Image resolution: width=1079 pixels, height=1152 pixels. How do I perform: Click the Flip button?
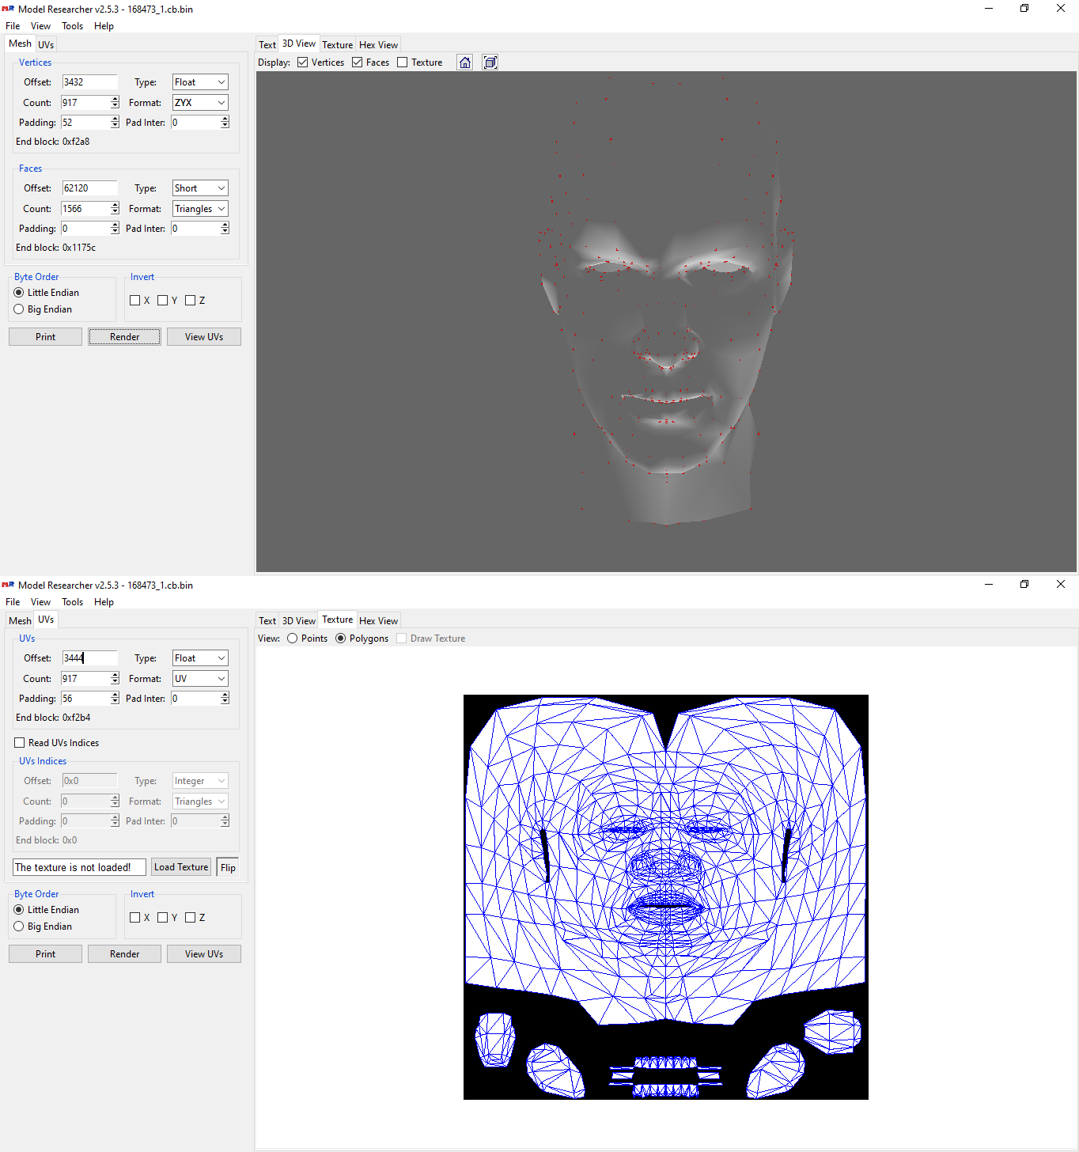coord(228,868)
